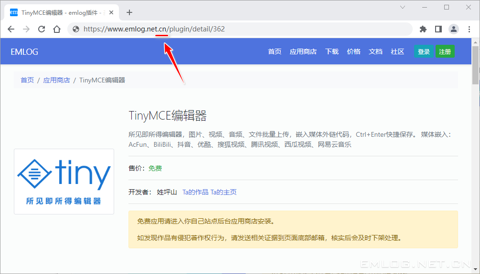Click the EMLOG site logo

pos(24,52)
